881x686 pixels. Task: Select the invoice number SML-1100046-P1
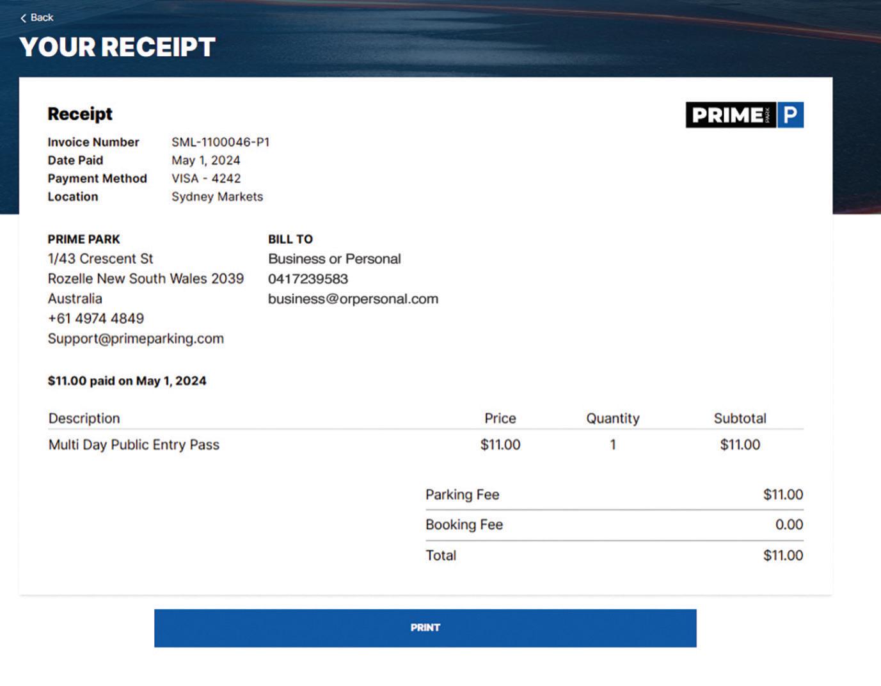point(220,142)
